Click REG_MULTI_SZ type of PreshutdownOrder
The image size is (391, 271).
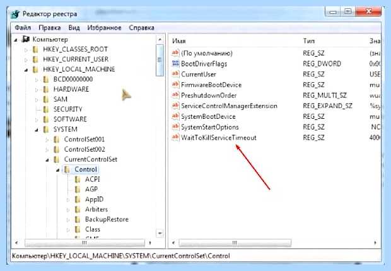pos(325,95)
